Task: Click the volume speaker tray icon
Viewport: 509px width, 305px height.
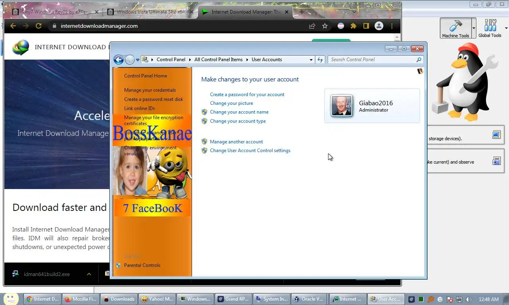Action: (468, 299)
